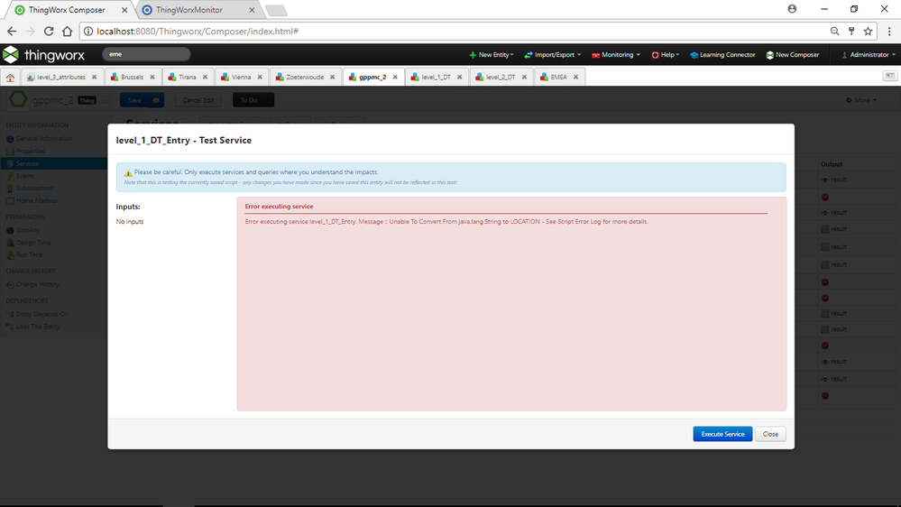
Task: Go back in browser history
Action: click(x=12, y=31)
